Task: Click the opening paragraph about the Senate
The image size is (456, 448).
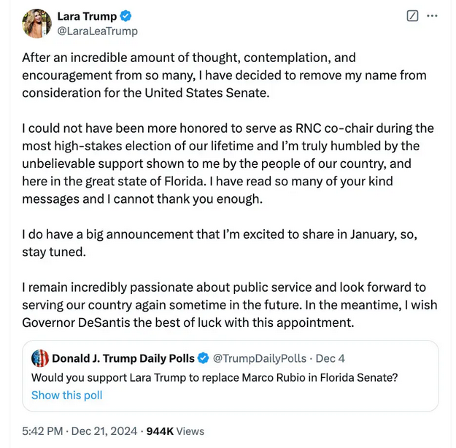Action: click(x=219, y=75)
